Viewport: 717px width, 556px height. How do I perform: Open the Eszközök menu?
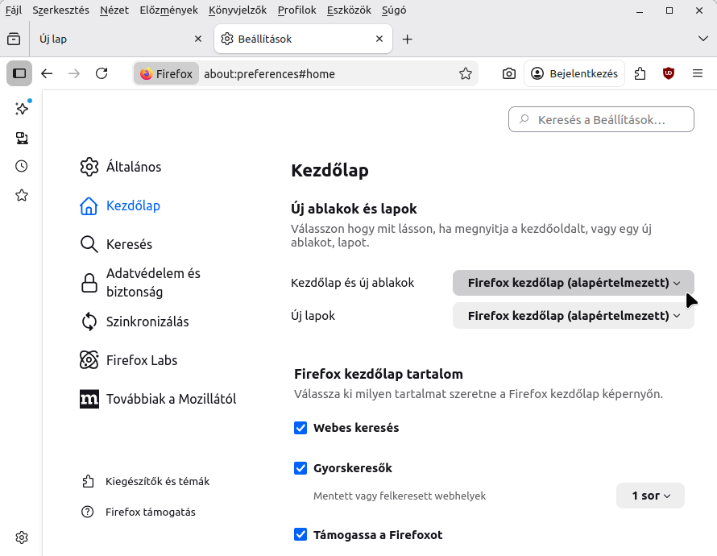(348, 10)
